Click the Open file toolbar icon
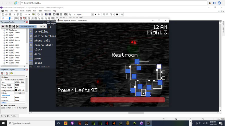 [6, 14]
